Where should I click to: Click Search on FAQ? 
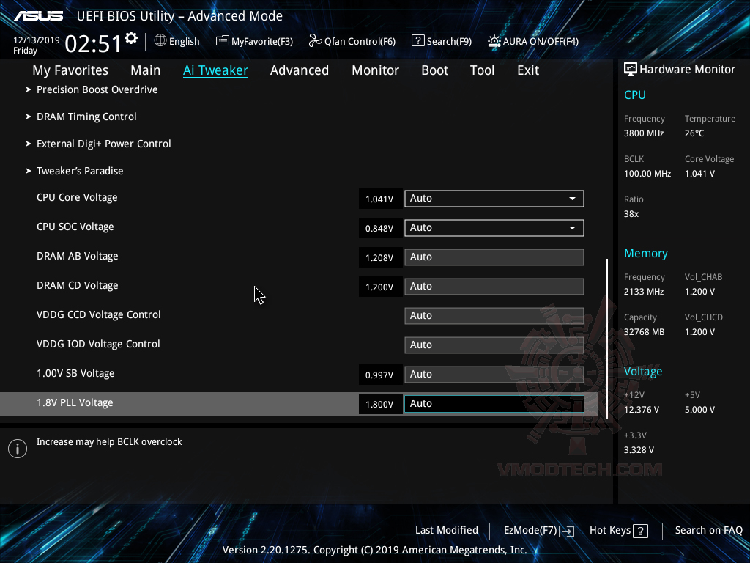tap(708, 530)
